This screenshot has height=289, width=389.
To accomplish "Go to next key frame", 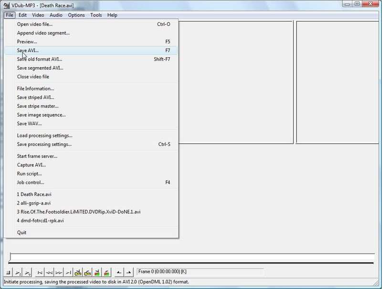I will 87,273.
